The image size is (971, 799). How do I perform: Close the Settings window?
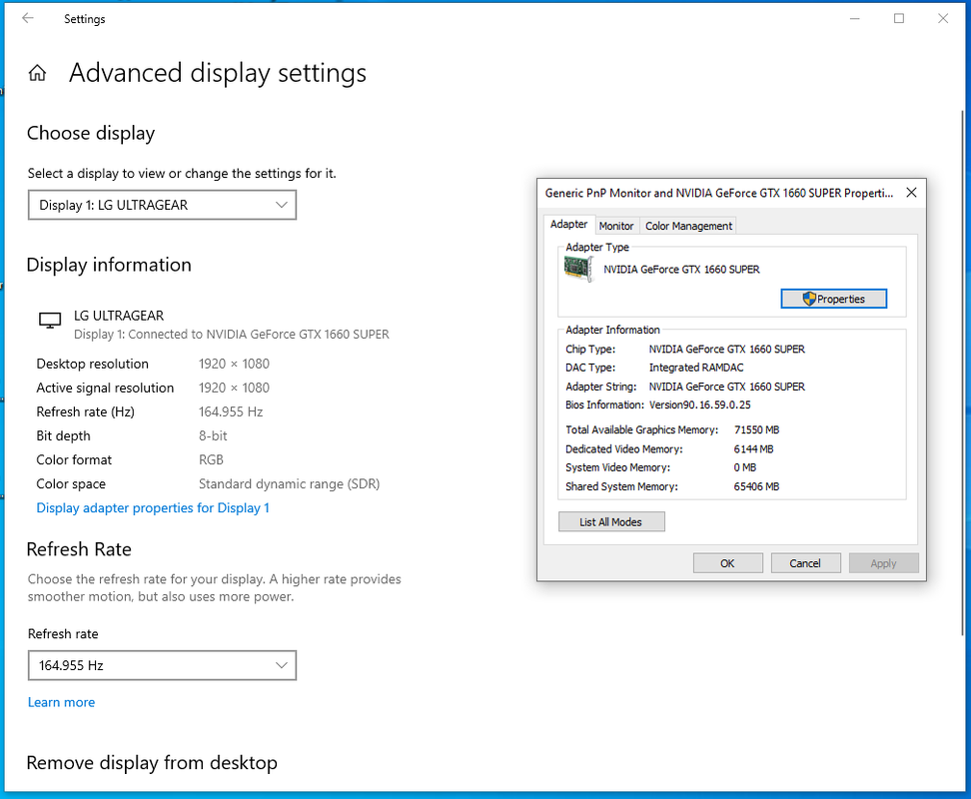click(942, 19)
